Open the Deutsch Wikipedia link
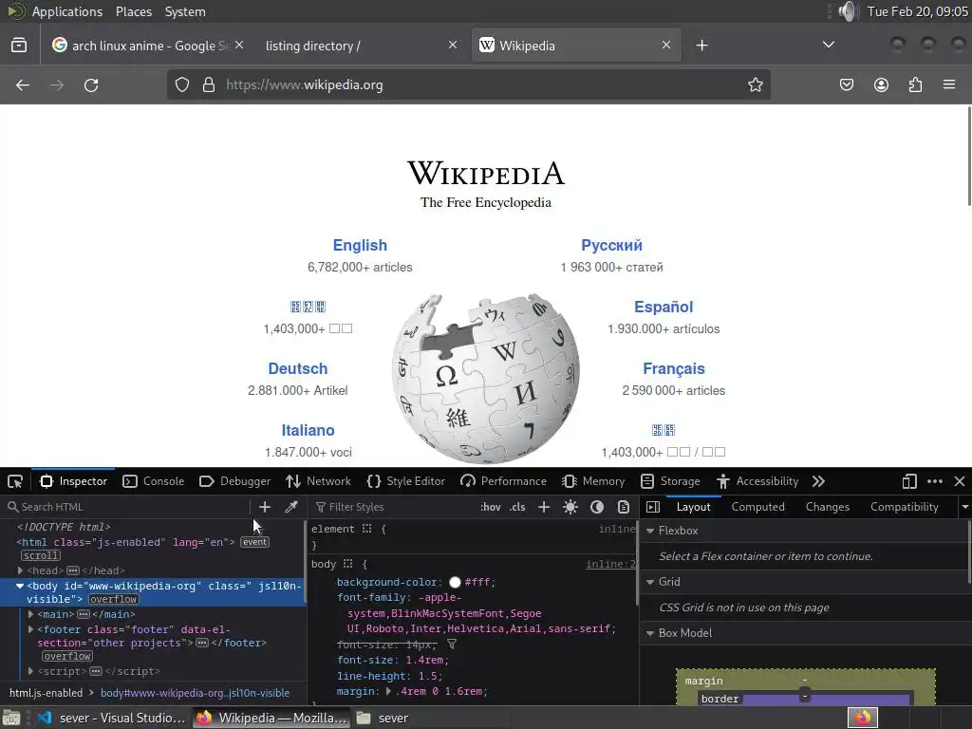This screenshot has height=729, width=972. [297, 369]
